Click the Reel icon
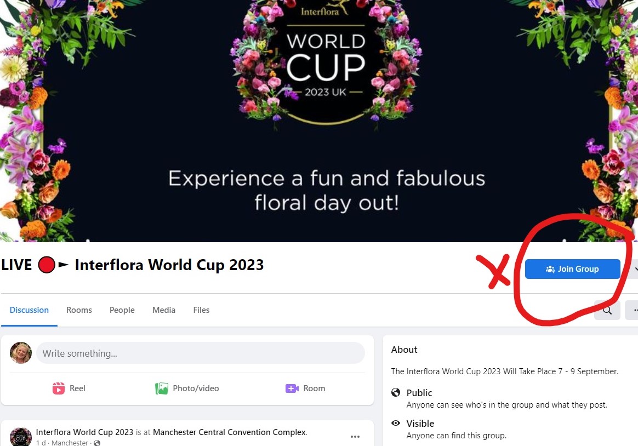The height and width of the screenshot is (446, 638). [59, 388]
